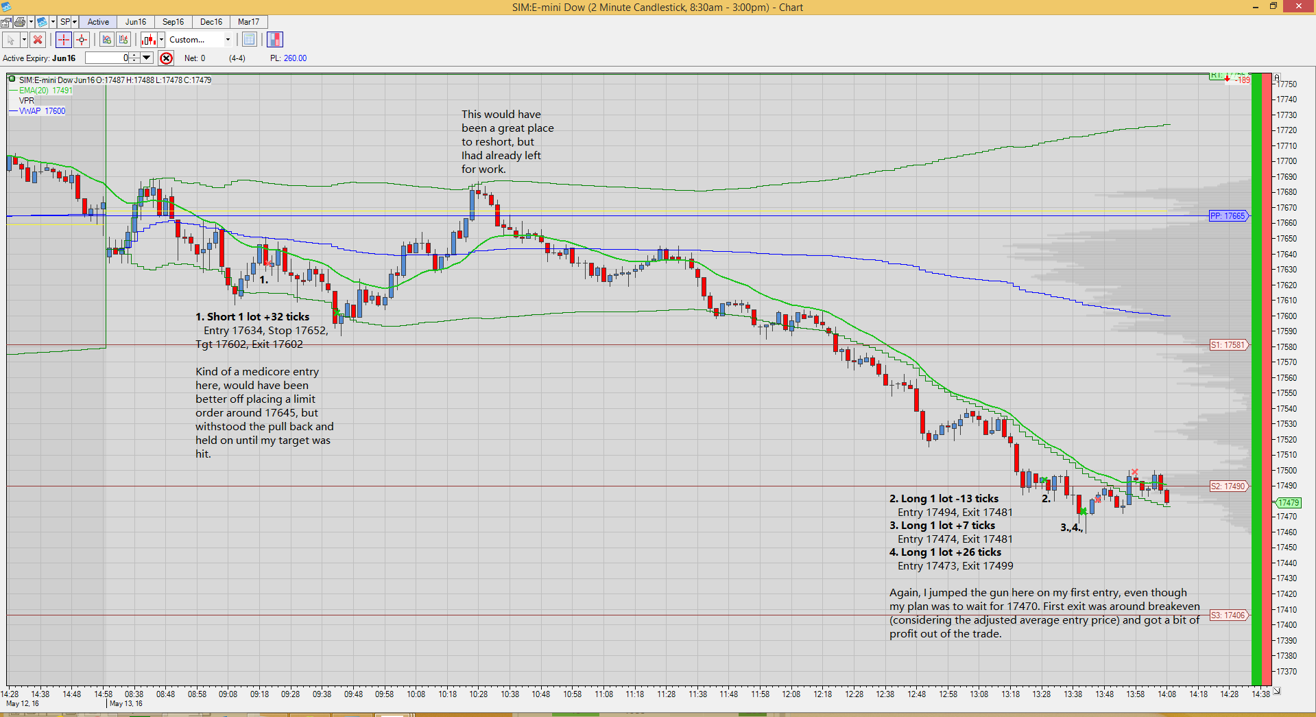Click the Mar17 contract button

pos(248,22)
